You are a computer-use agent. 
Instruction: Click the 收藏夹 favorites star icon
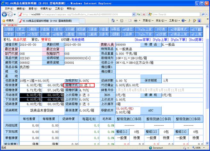4,20
